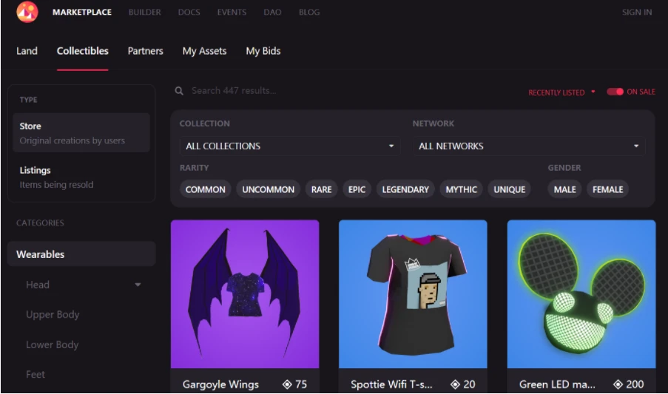
Task: Toggle the MYTHIC rarity filter
Action: tap(461, 189)
